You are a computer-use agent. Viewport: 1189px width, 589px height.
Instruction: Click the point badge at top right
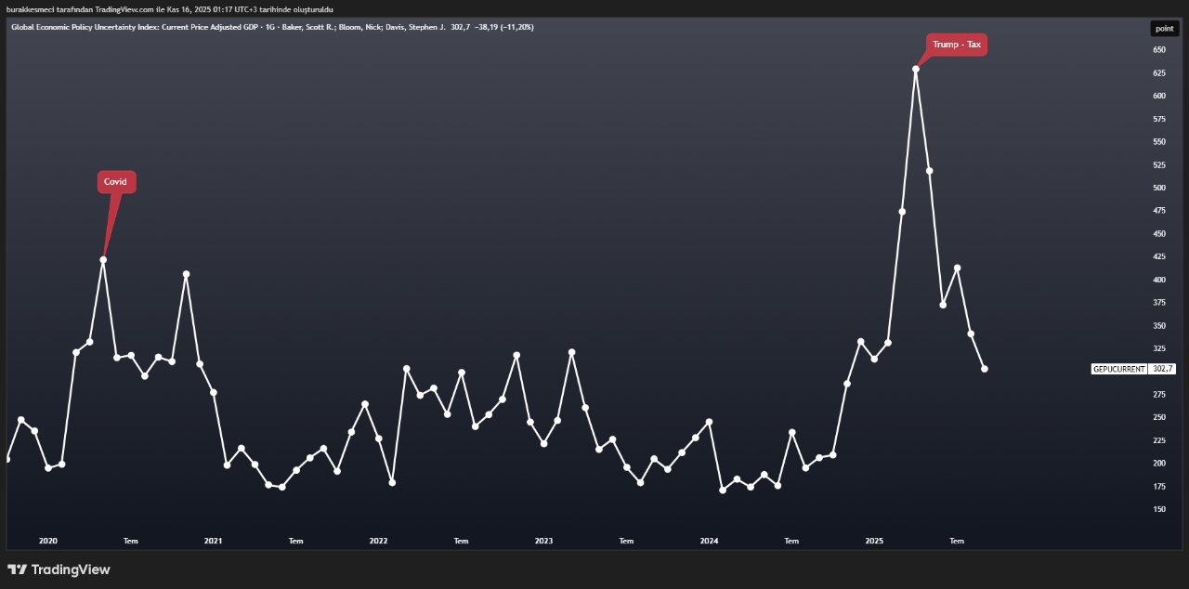click(1164, 29)
